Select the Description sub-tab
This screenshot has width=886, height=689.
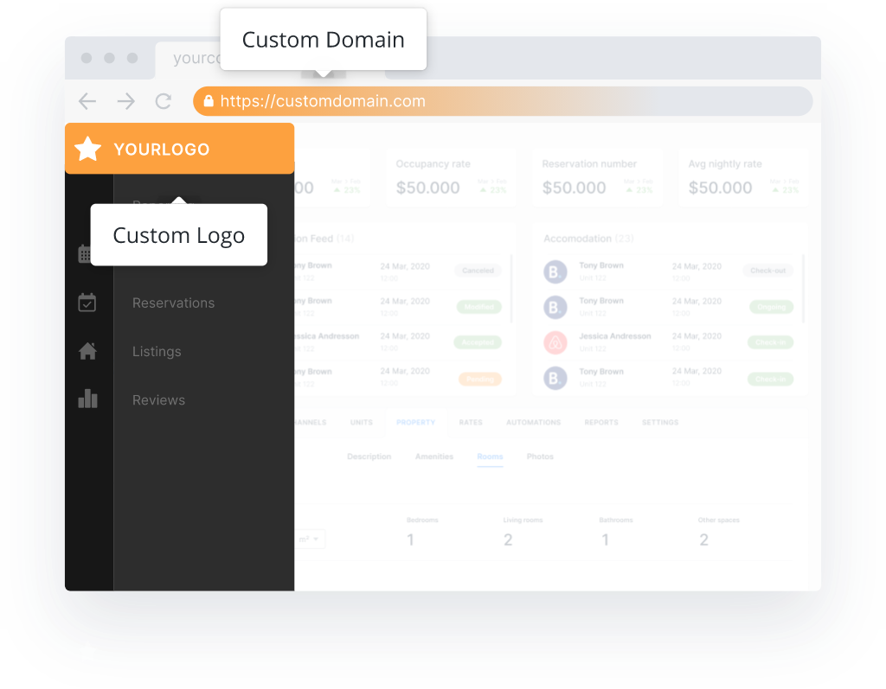[369, 456]
